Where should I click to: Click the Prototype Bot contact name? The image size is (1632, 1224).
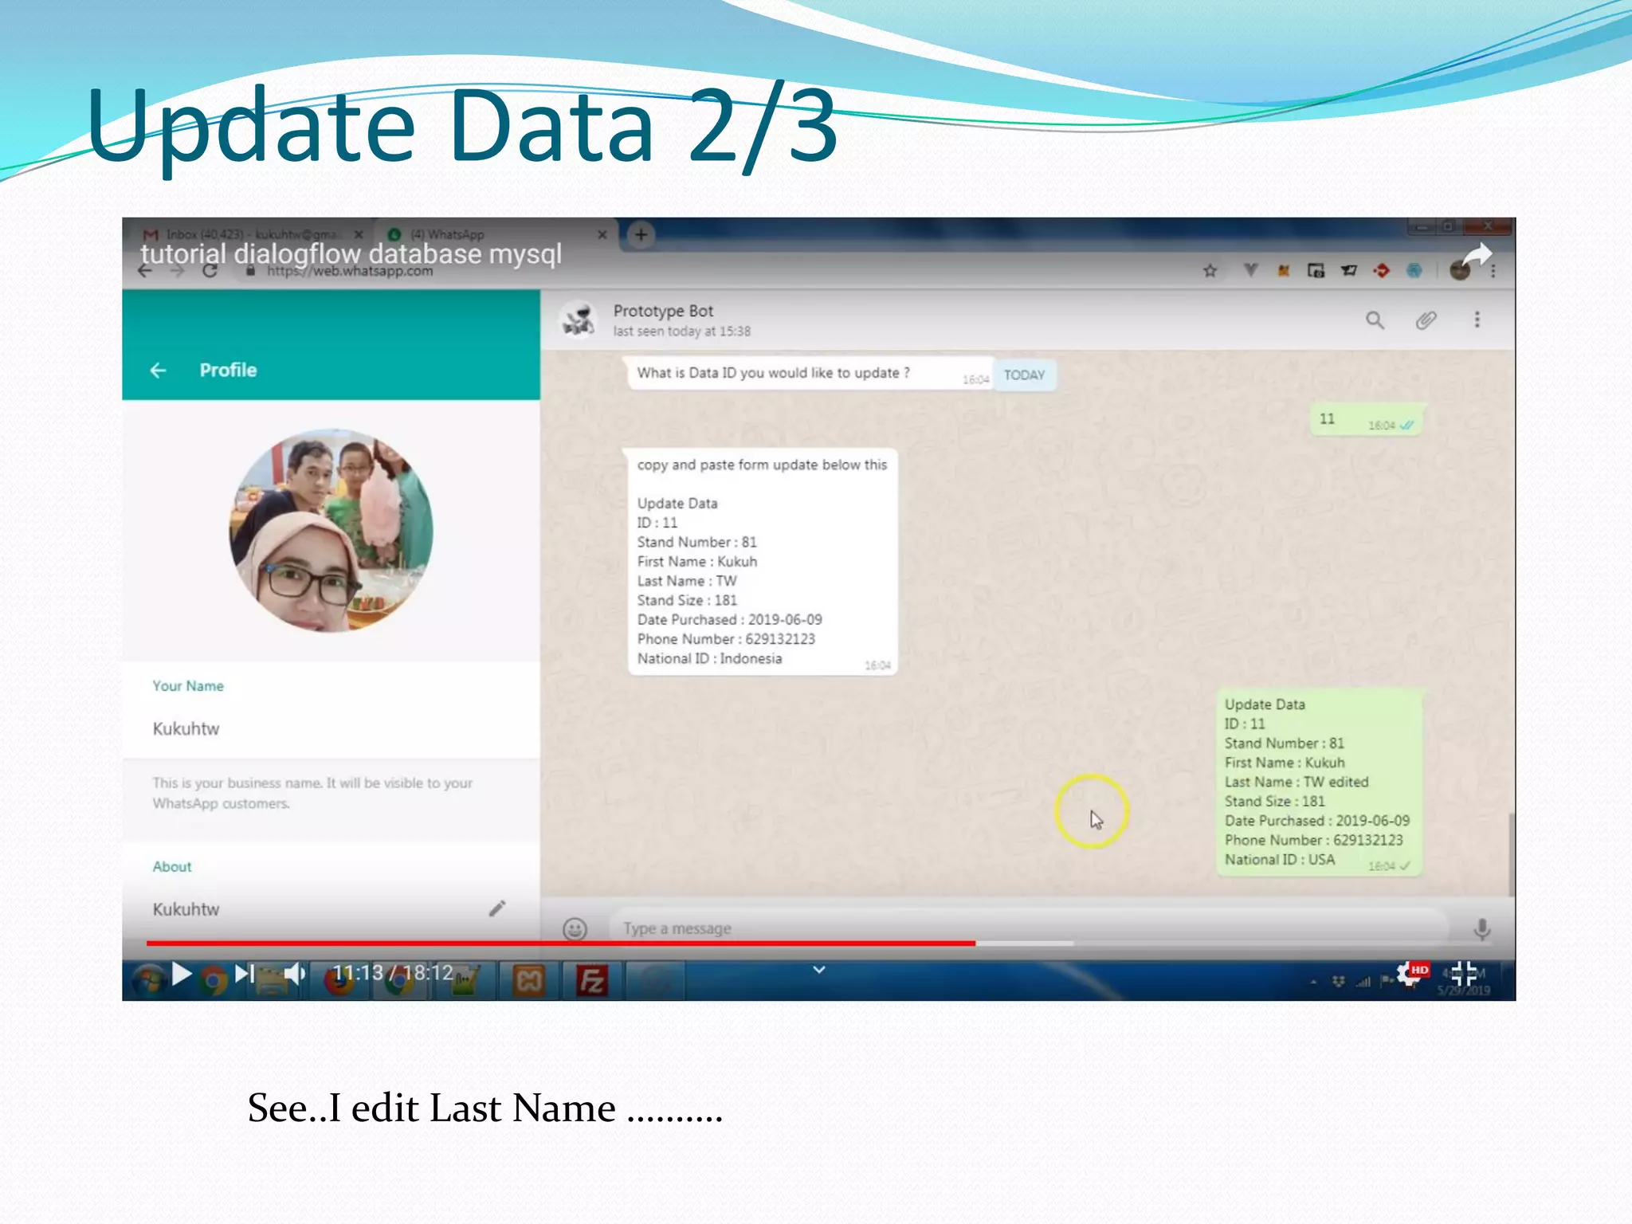[663, 311]
